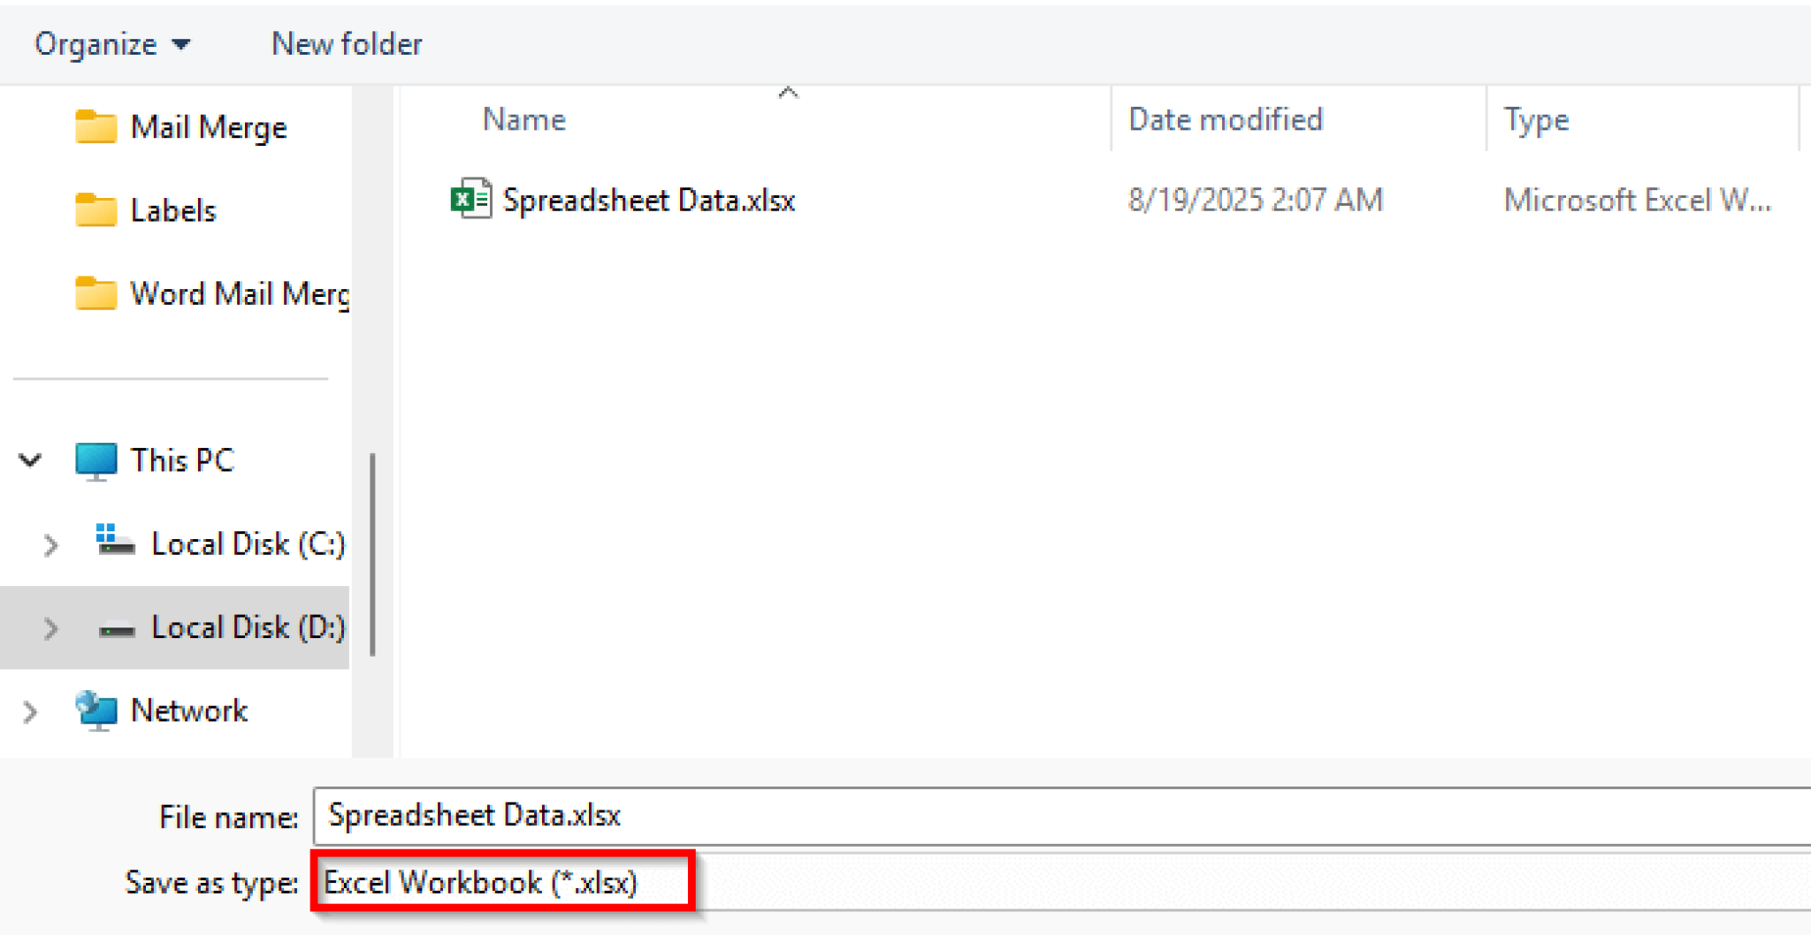1811x935 pixels.
Task: Select the Mail Merge folder icon
Action: pyautogui.click(x=95, y=126)
